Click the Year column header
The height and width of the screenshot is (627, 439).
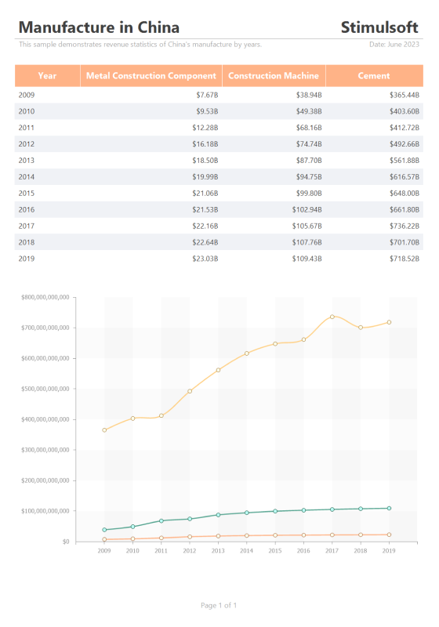[48, 75]
